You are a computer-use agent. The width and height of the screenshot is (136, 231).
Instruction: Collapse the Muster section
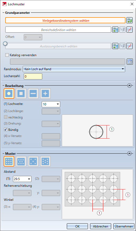129,153
